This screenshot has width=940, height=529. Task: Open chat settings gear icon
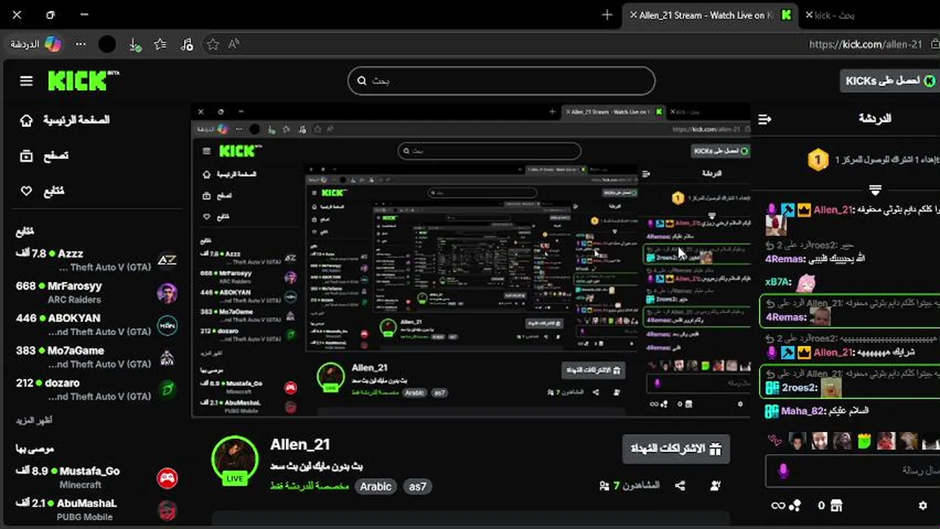[x=923, y=505]
